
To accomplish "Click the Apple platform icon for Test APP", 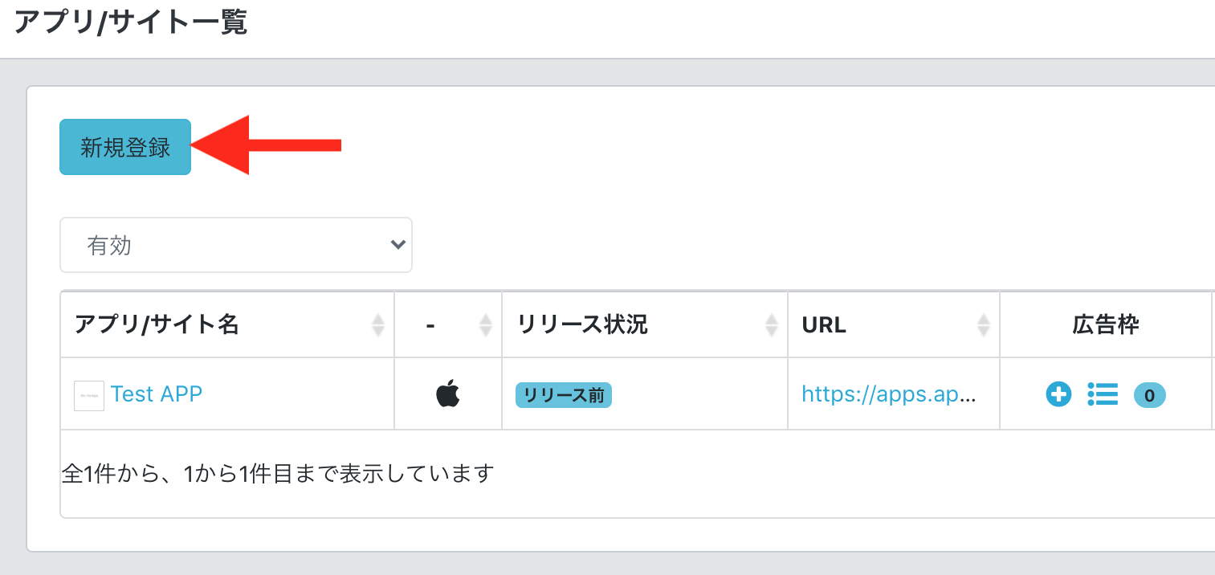I will [446, 394].
